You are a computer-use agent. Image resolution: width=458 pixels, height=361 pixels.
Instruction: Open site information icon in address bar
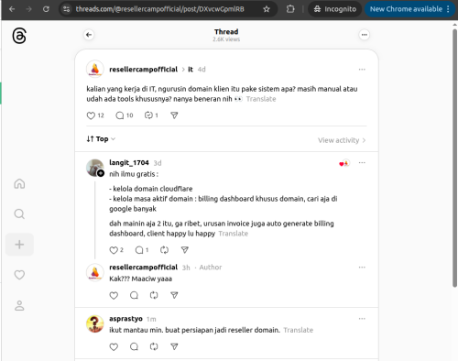pos(66,9)
